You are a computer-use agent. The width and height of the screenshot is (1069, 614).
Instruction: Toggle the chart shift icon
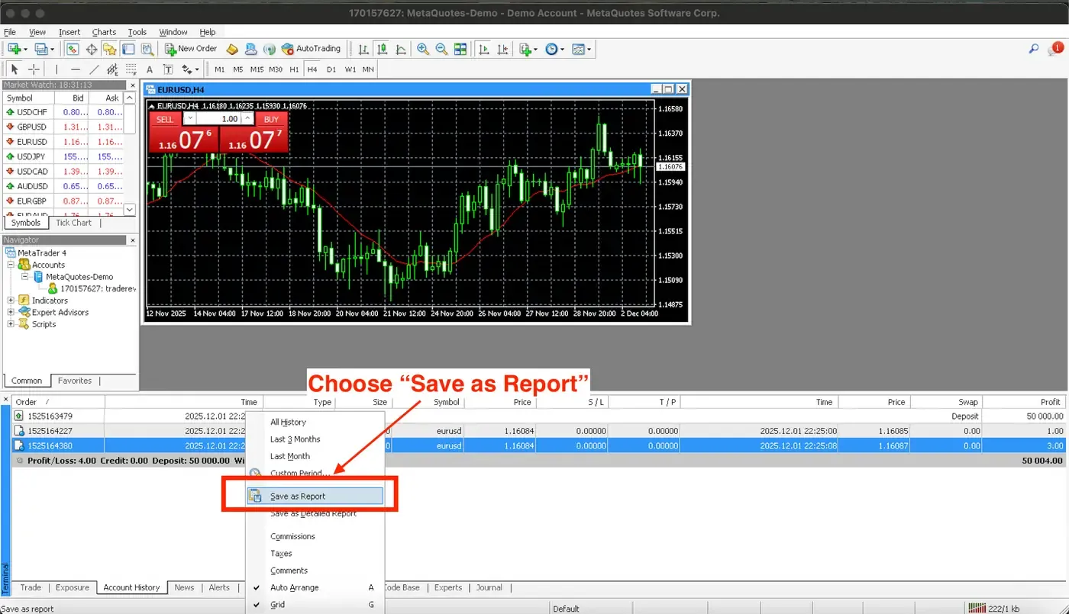coord(502,49)
